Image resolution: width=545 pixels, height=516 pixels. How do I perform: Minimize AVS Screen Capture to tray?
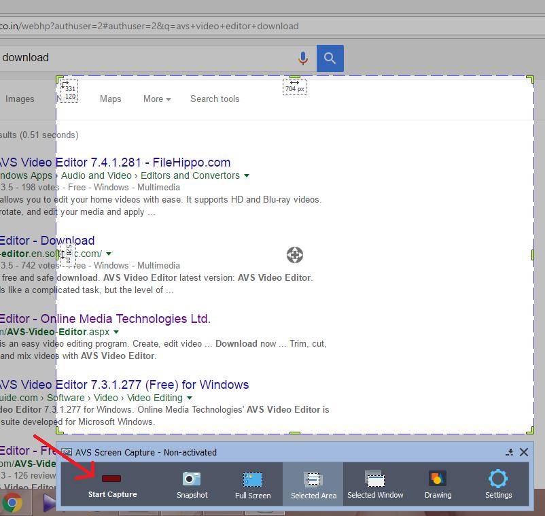pyautogui.click(x=510, y=452)
